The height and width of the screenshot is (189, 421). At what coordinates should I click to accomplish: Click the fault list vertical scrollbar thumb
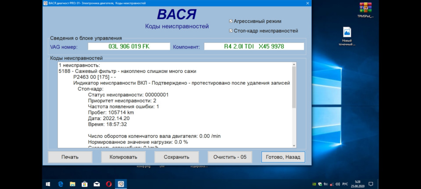(x=294, y=87)
